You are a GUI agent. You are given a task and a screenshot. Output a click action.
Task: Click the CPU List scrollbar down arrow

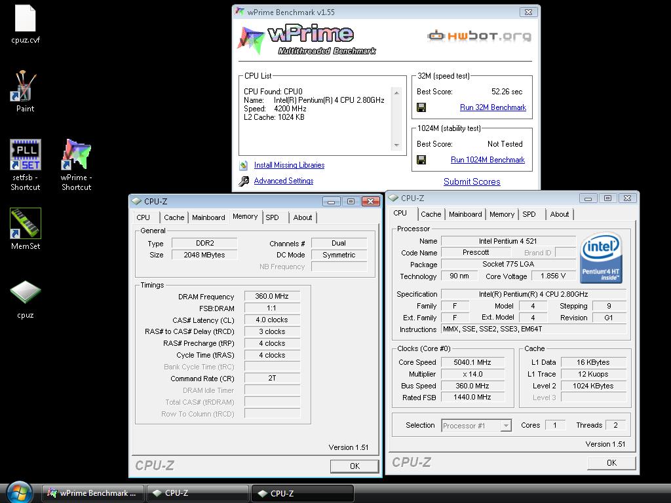click(396, 145)
